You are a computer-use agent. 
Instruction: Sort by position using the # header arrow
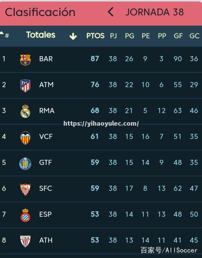click(x=2, y=33)
